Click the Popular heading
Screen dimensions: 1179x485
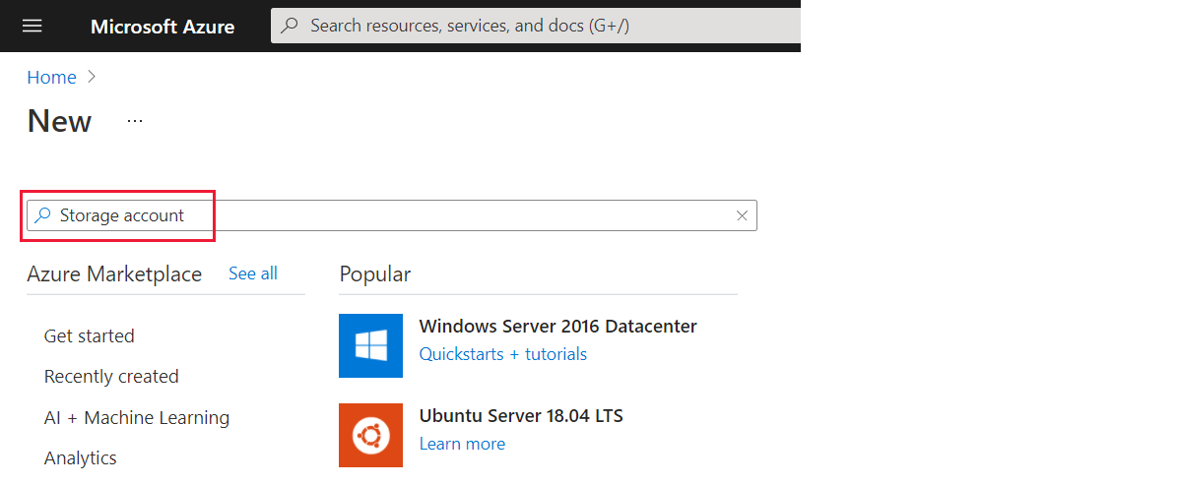(375, 274)
